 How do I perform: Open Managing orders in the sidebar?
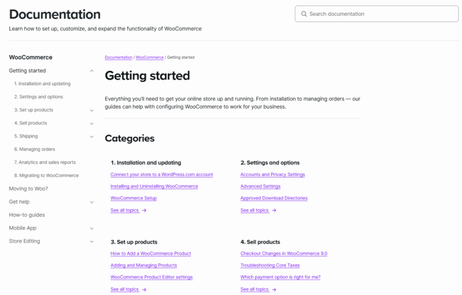pyautogui.click(x=37, y=149)
